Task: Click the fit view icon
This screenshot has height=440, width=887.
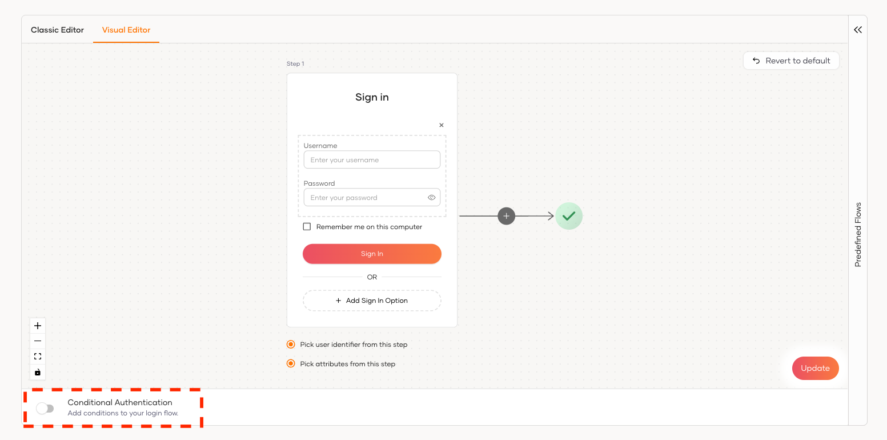Action: pos(38,357)
